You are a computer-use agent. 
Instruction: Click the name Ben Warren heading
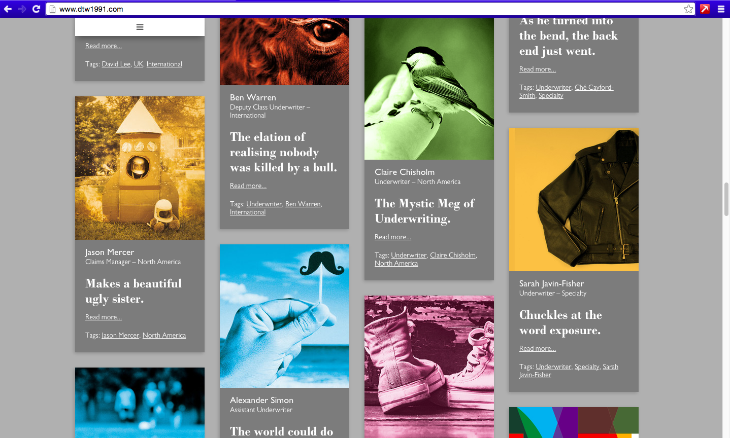(x=253, y=97)
